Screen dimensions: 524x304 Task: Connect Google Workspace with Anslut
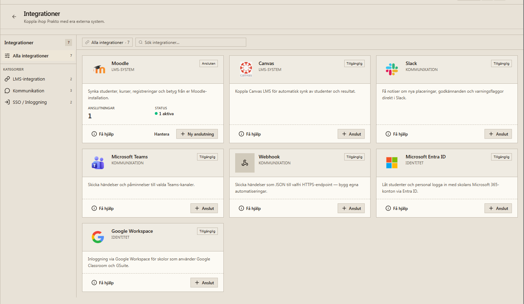(204, 283)
